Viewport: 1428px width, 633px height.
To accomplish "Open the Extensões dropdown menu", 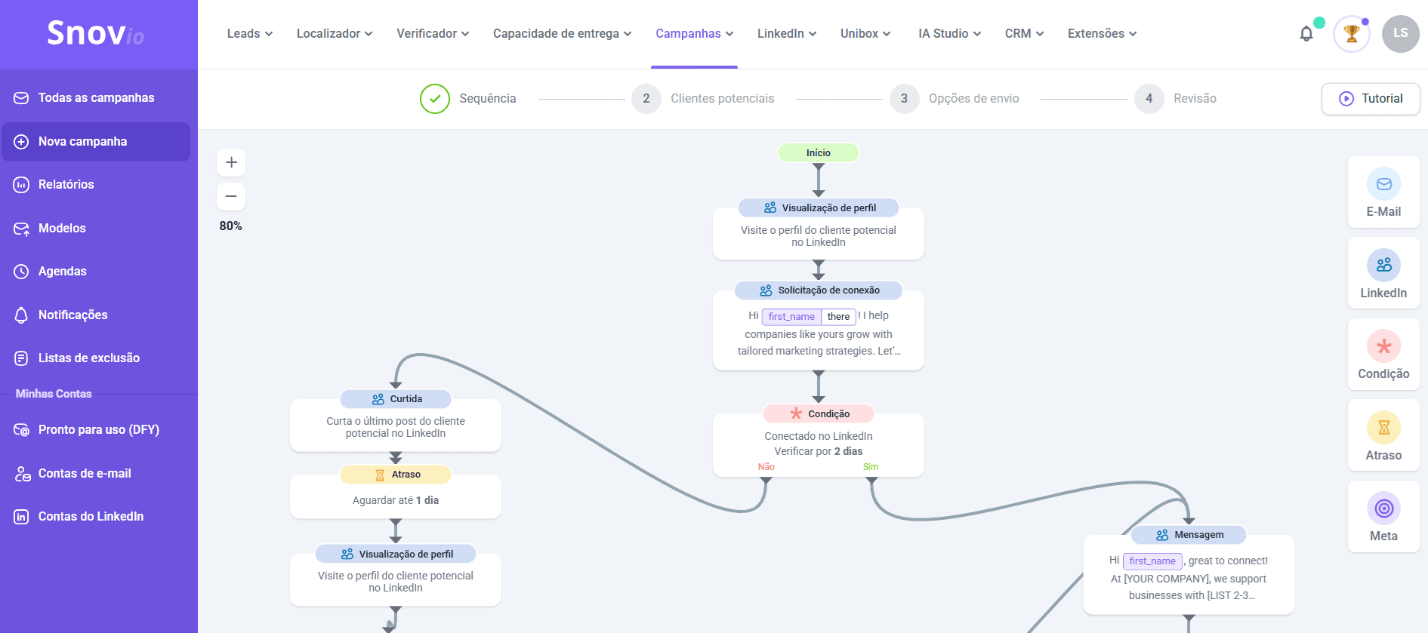I will click(1101, 34).
